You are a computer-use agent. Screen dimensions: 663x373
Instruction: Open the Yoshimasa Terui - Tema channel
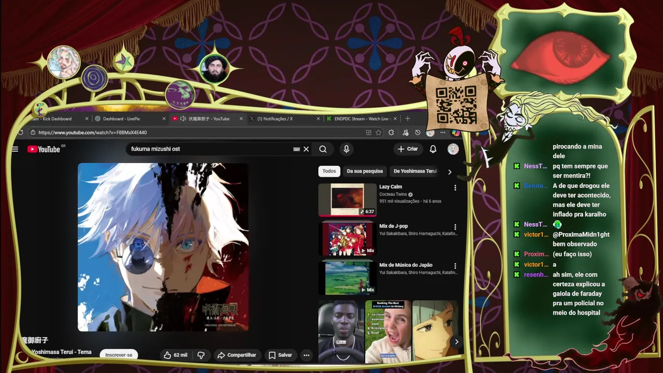tap(61, 352)
